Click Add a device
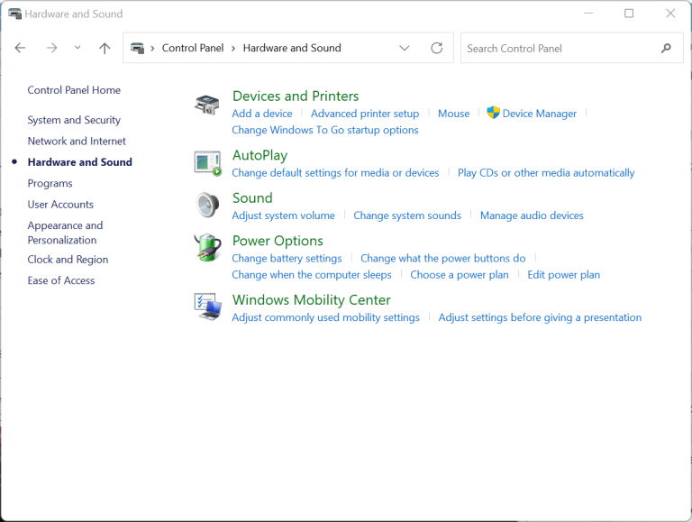Screen dimensions: 692x522 [261, 114]
